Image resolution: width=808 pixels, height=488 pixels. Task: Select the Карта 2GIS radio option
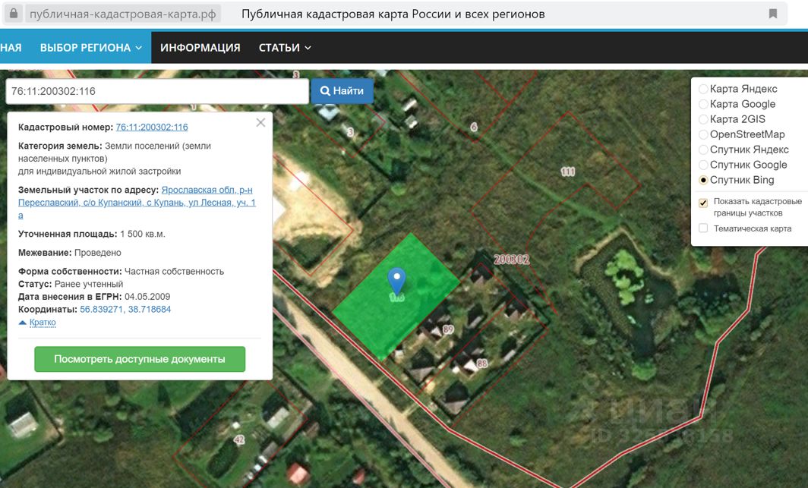pyautogui.click(x=703, y=119)
